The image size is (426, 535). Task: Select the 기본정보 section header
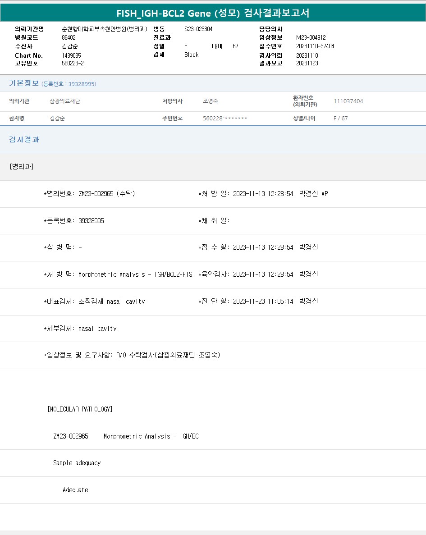pos(24,83)
